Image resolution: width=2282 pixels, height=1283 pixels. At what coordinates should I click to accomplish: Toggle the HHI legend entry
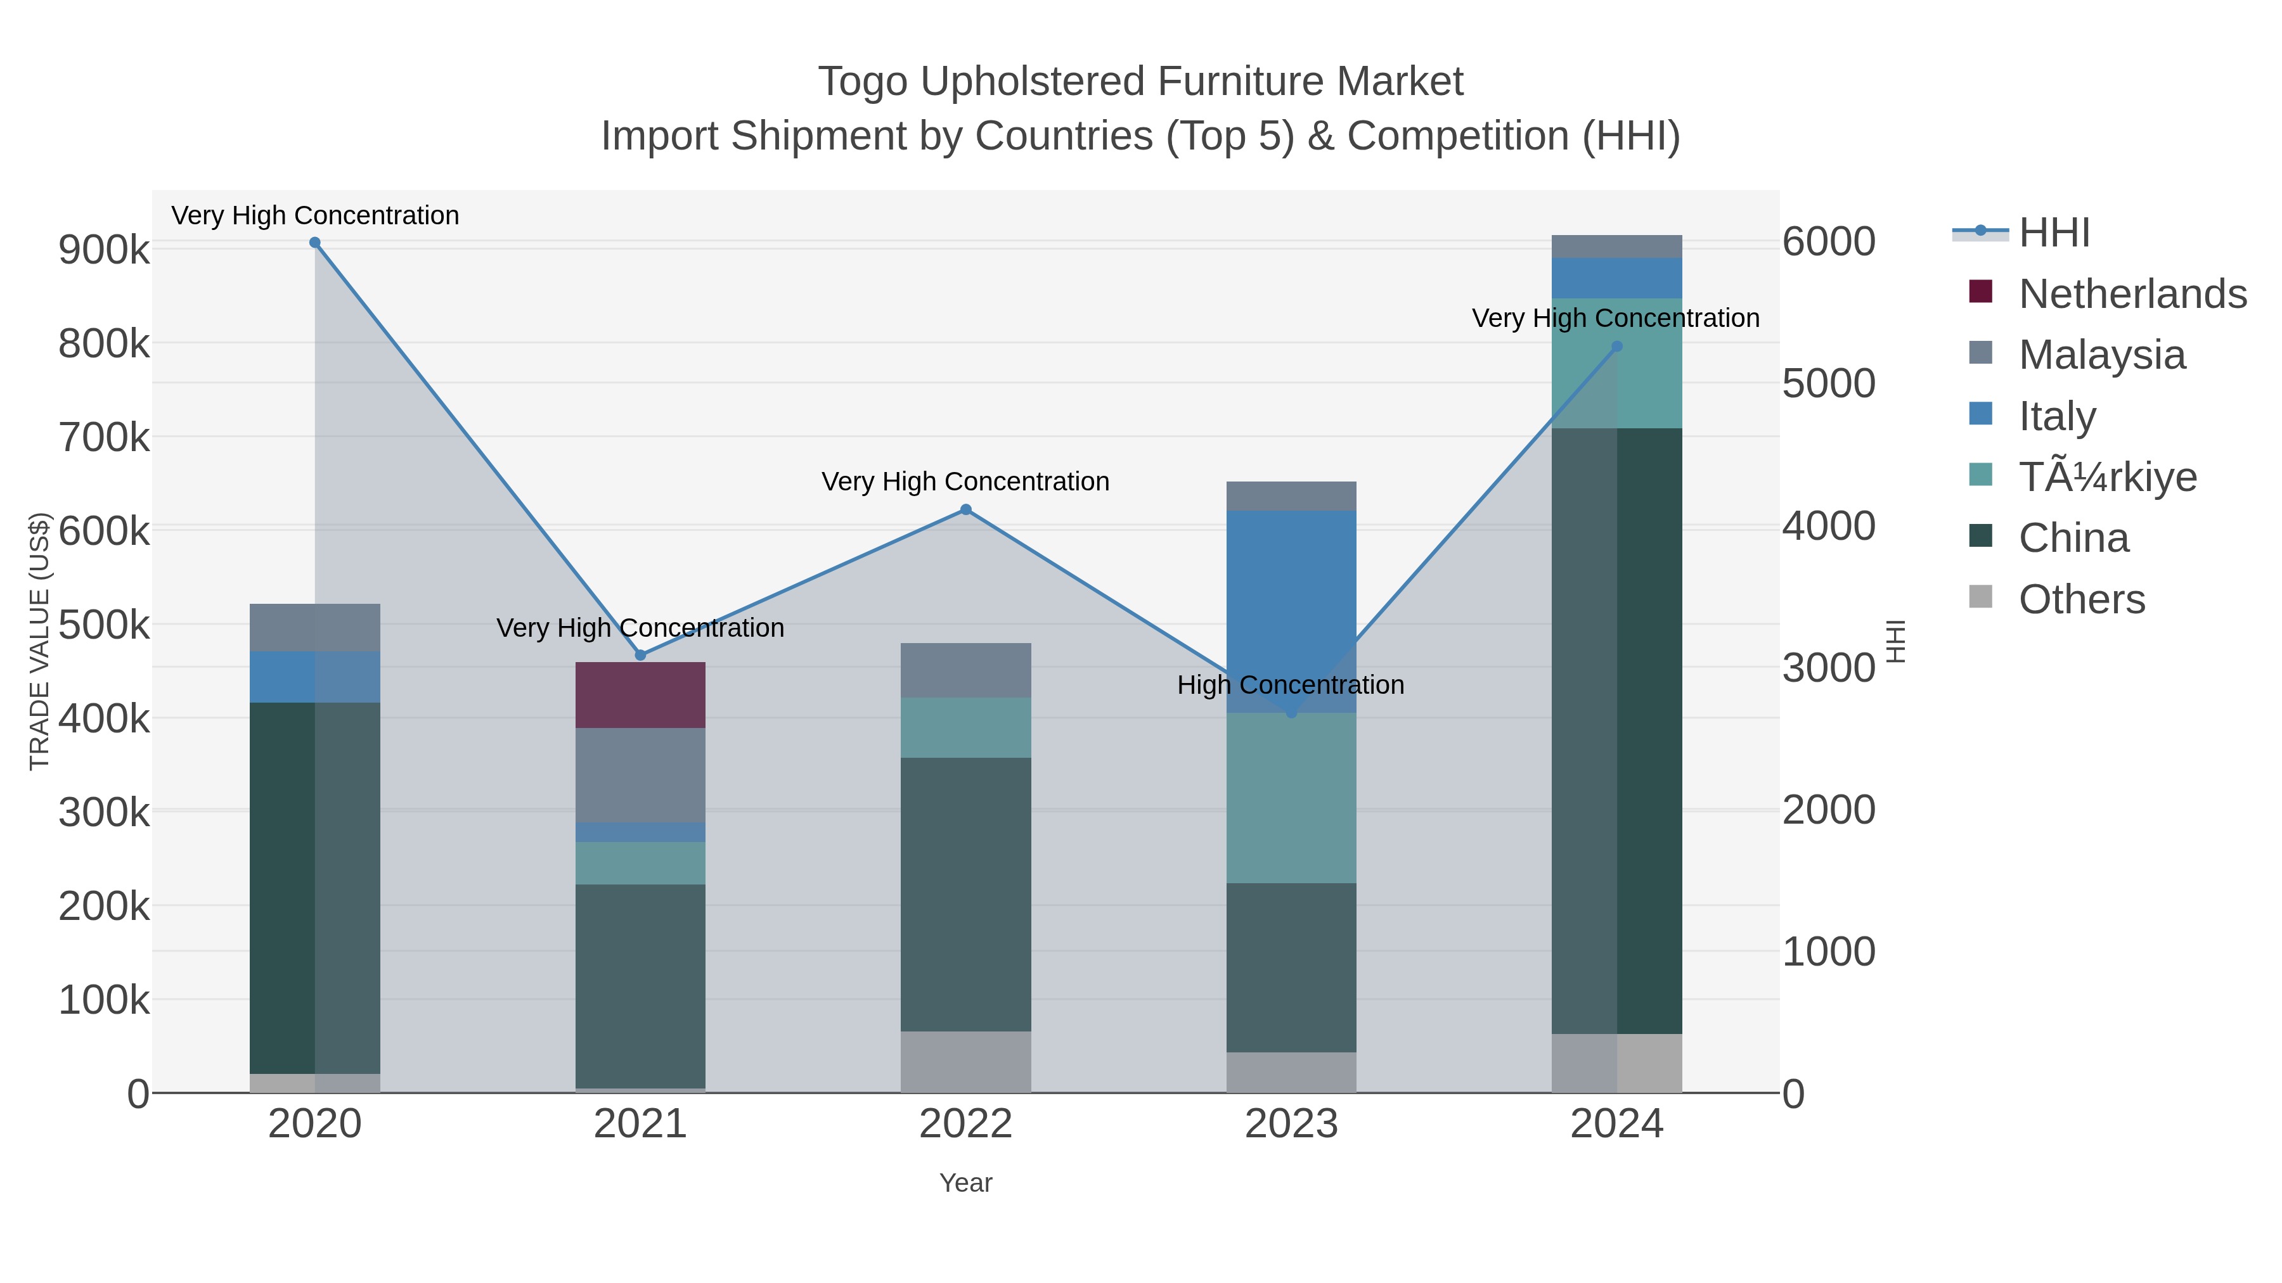(2021, 232)
